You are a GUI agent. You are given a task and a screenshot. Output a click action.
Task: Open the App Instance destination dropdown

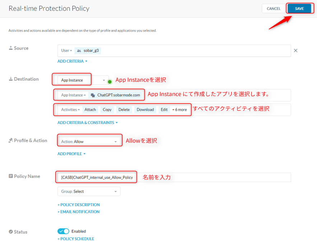coord(83,80)
